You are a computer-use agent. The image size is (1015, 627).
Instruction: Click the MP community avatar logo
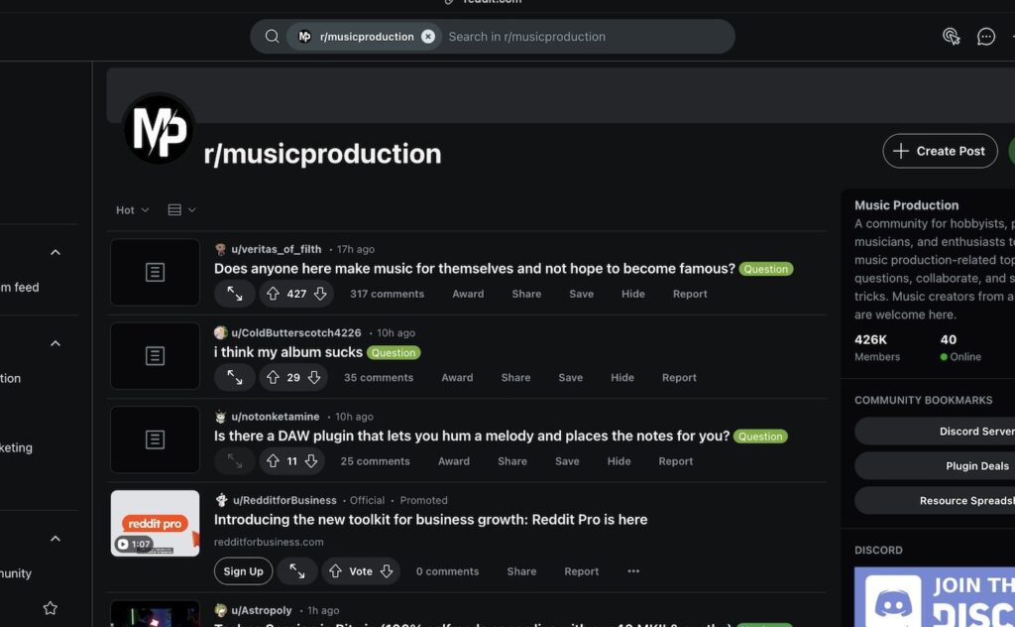[159, 129]
